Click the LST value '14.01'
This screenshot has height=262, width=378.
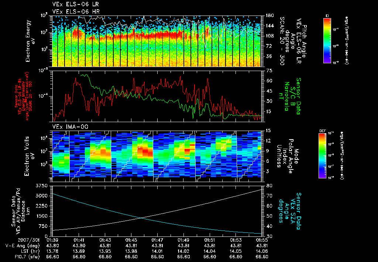point(157,251)
